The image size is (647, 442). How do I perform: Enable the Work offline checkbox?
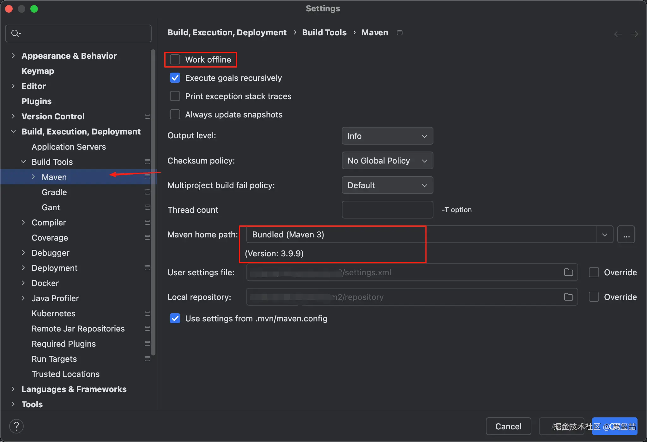tap(175, 59)
